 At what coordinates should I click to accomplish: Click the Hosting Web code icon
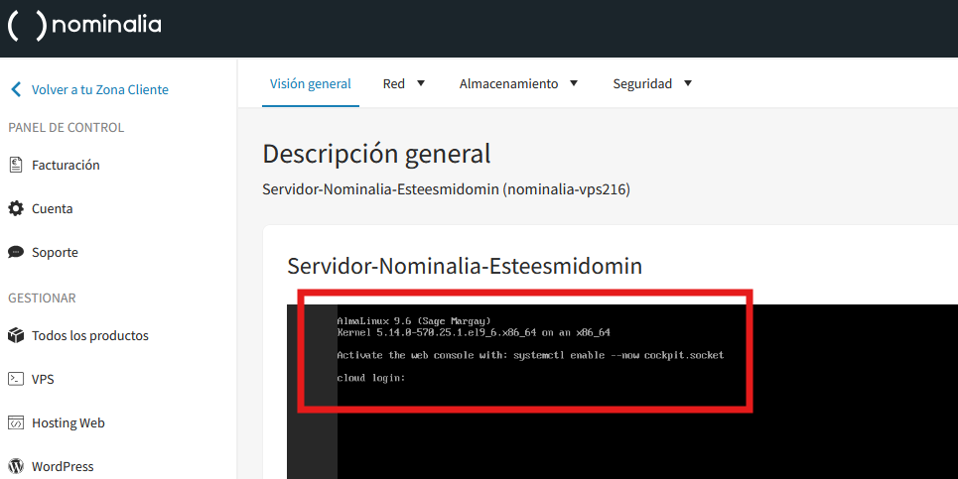(x=16, y=422)
